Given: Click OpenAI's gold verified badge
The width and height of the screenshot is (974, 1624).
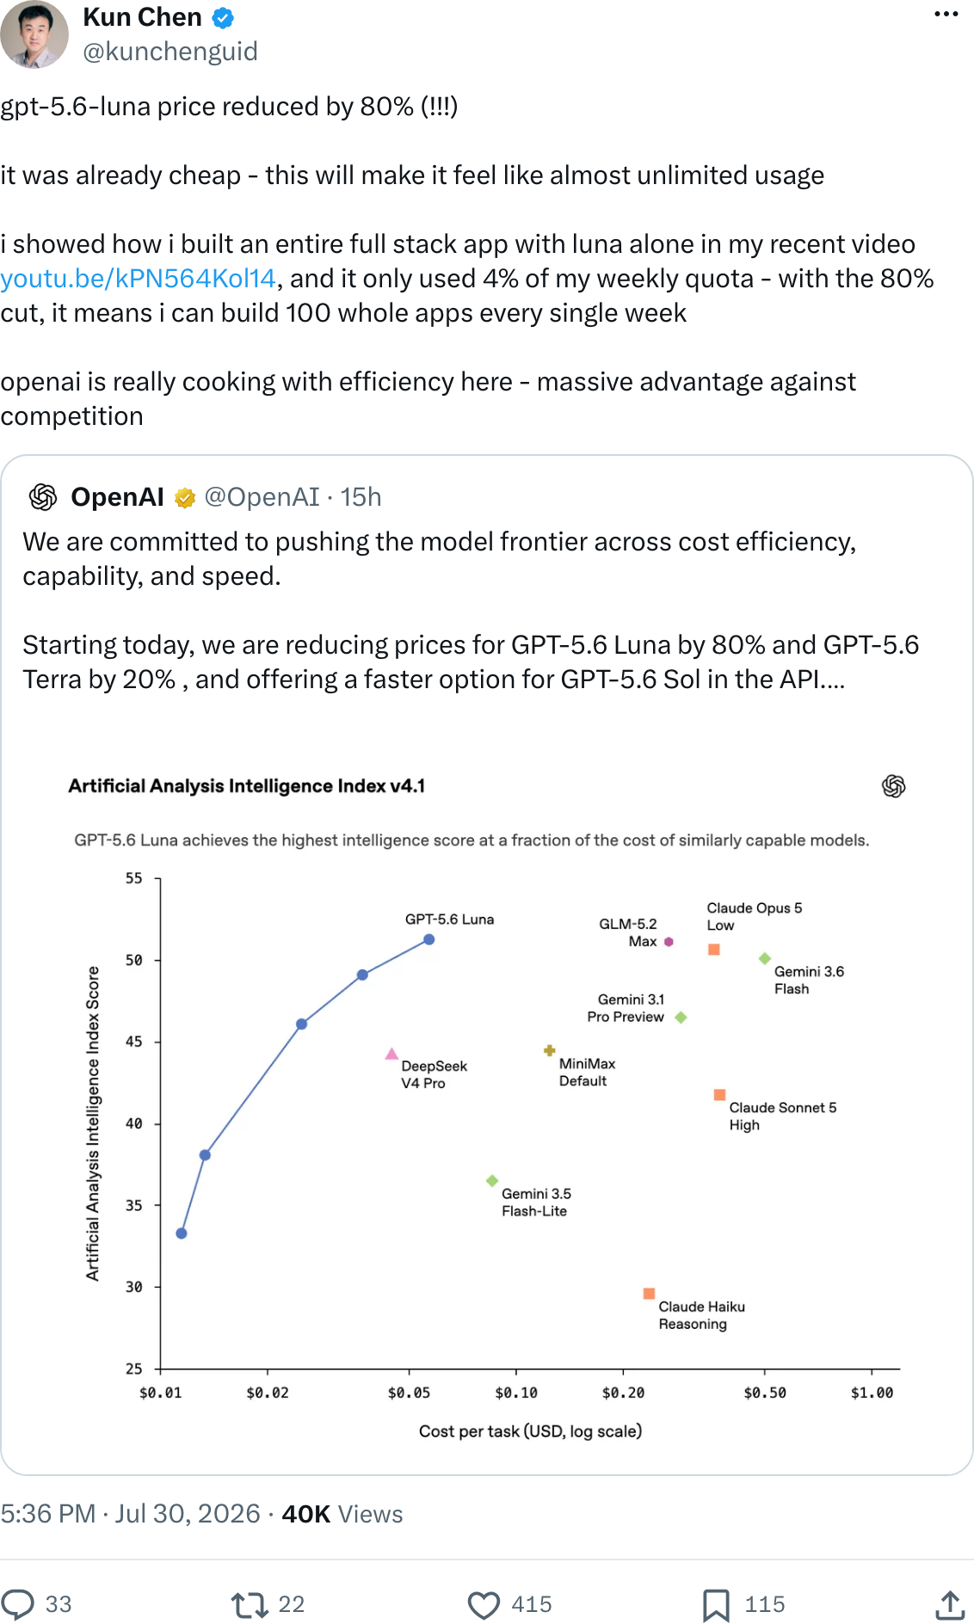Looking at the screenshot, I should [185, 498].
